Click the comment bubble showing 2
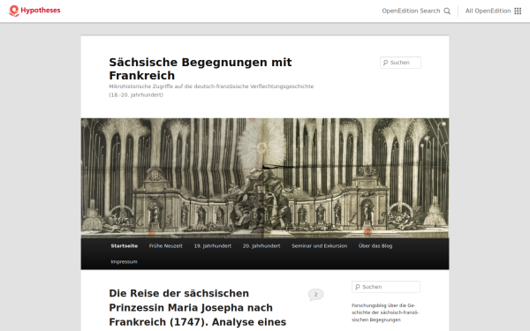 point(315,295)
